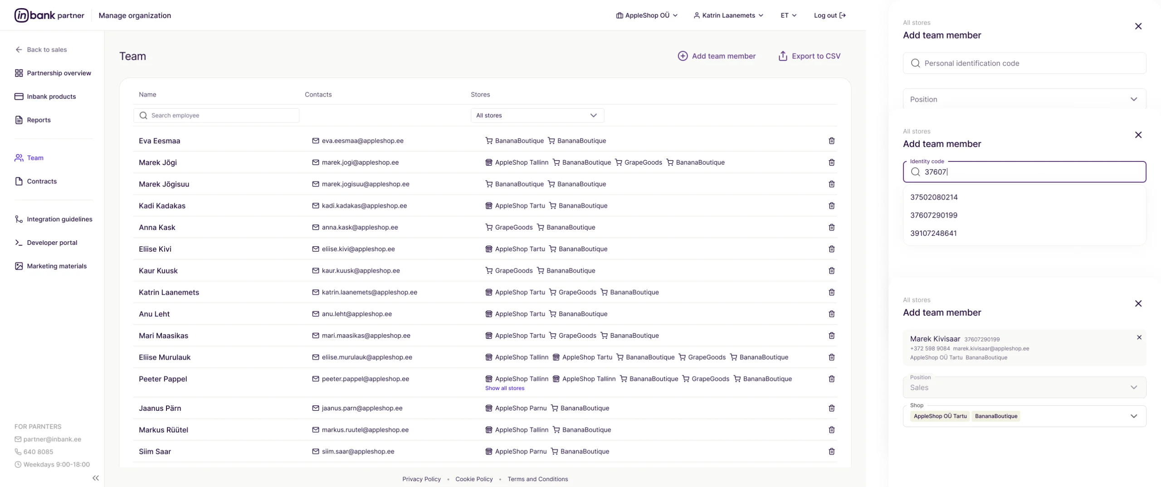This screenshot has width=1161, height=487.
Task: Open the ET language selector
Action: (x=789, y=15)
